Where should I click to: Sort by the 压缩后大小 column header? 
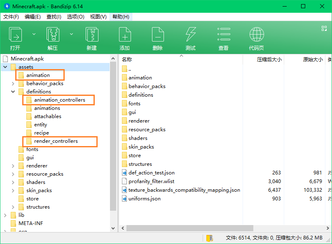pos(263,60)
